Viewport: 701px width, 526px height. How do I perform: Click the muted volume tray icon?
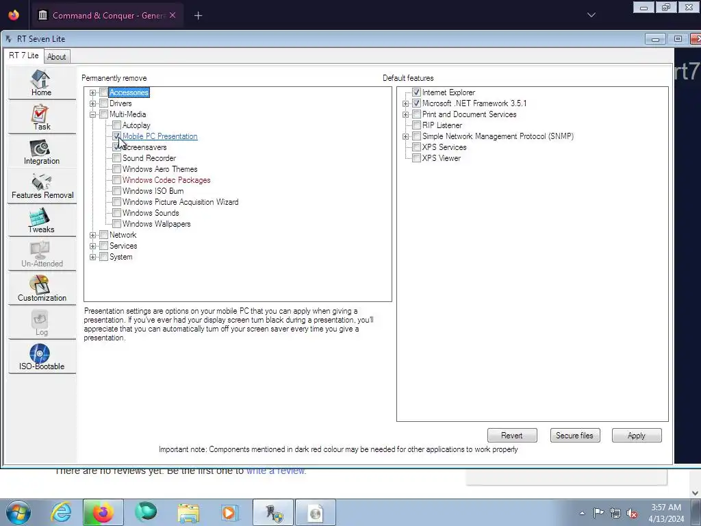[632, 513]
